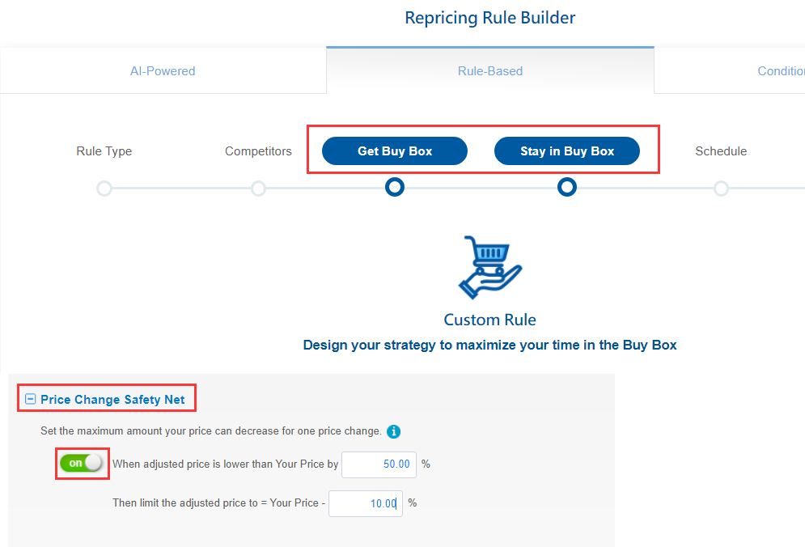805x547 pixels.
Task: Go to the Rule Type step label
Action: pyautogui.click(x=104, y=151)
